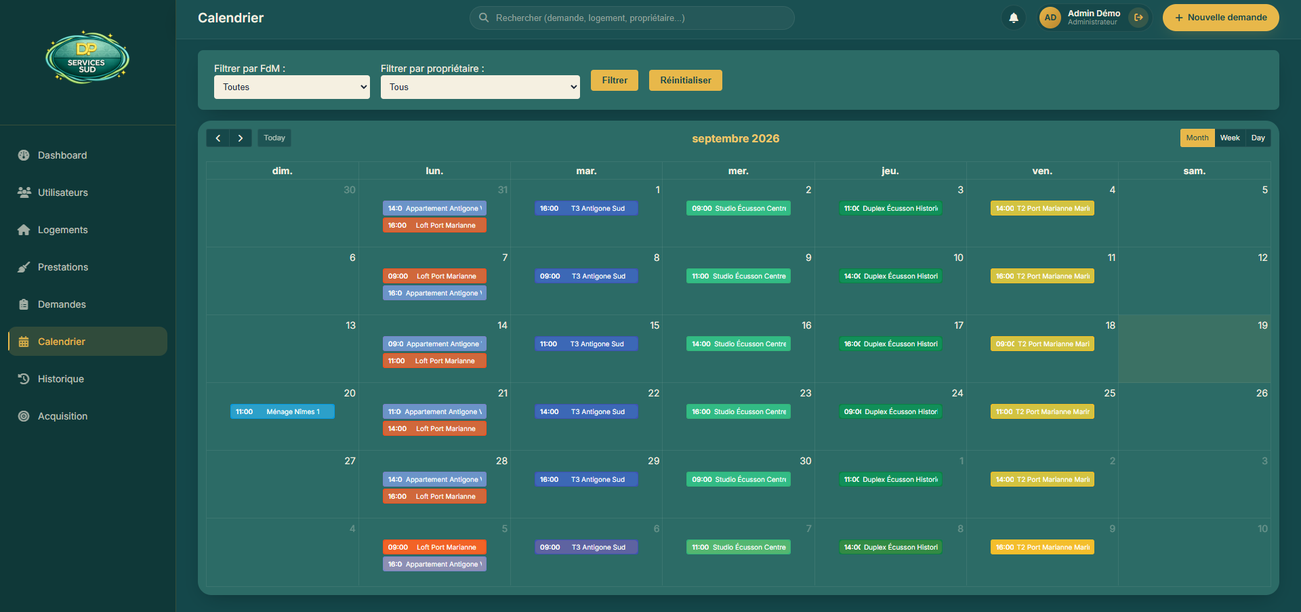Click the Acquisition target icon

24,416
